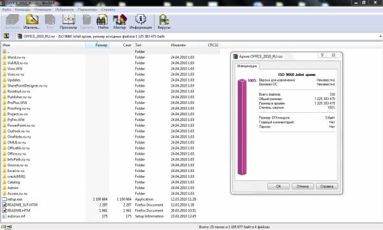Click OK in the archive info dialog

[x=278, y=186]
